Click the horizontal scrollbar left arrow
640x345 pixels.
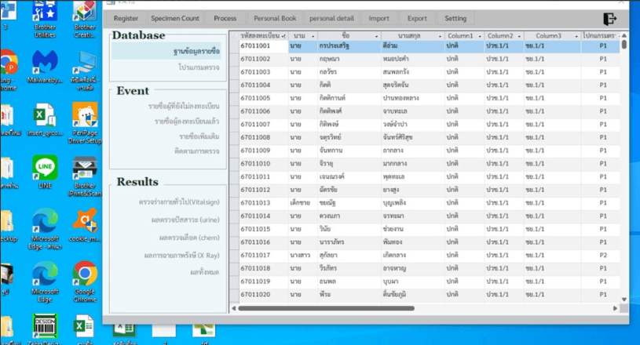pos(233,308)
